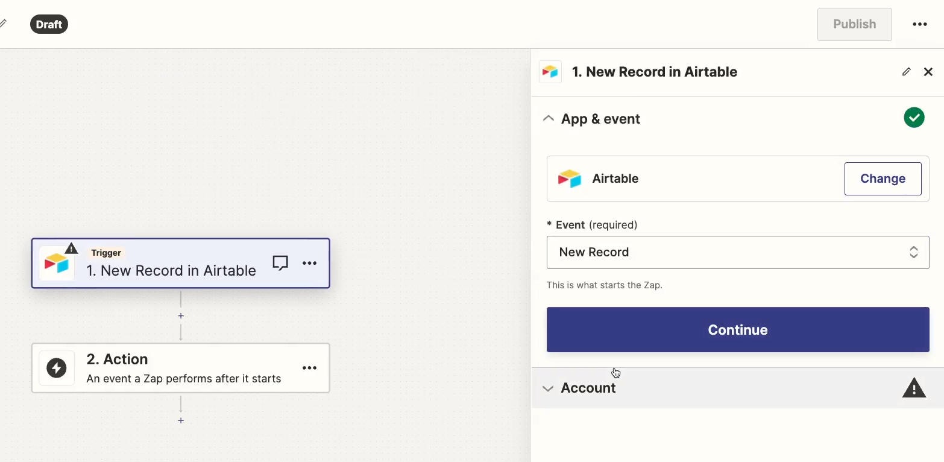Click the Continue button
This screenshot has width=944, height=462.
(x=737, y=330)
